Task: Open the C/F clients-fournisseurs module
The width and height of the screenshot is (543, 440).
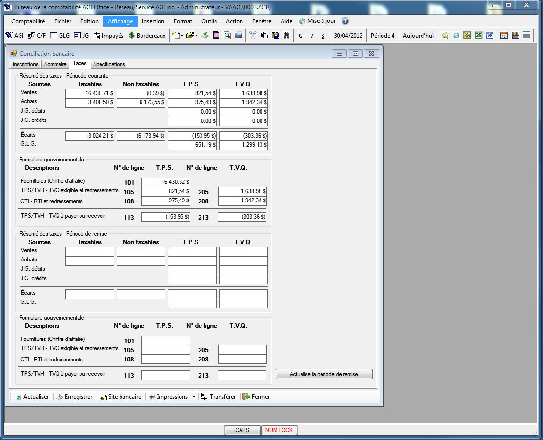Action: [37, 35]
